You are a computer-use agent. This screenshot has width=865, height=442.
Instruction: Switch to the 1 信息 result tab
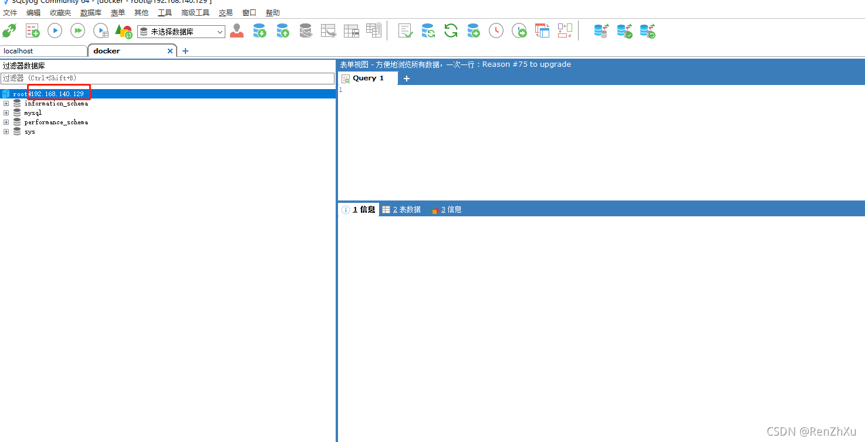click(359, 209)
